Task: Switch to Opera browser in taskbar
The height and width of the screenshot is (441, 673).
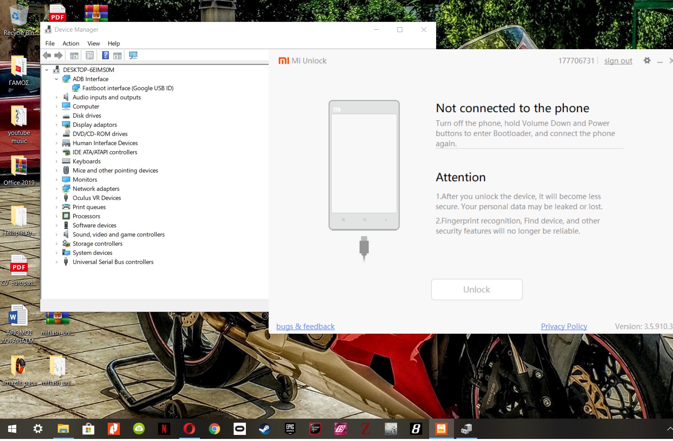Action: point(189,429)
